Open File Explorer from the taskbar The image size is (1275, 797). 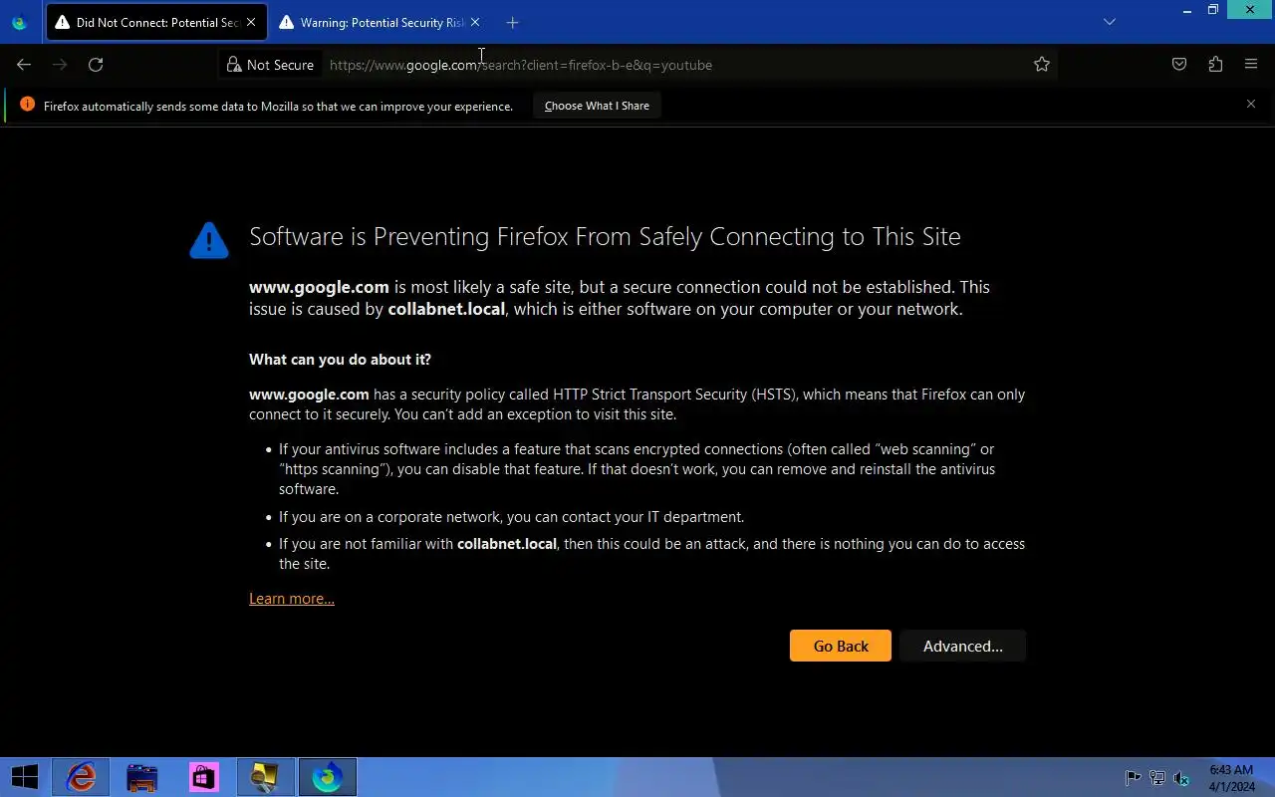142,777
